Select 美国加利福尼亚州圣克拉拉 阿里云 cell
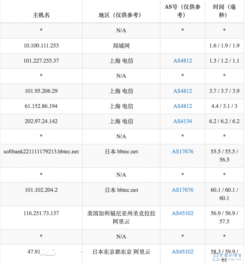Screen dimensions: 246x265 point(121,217)
